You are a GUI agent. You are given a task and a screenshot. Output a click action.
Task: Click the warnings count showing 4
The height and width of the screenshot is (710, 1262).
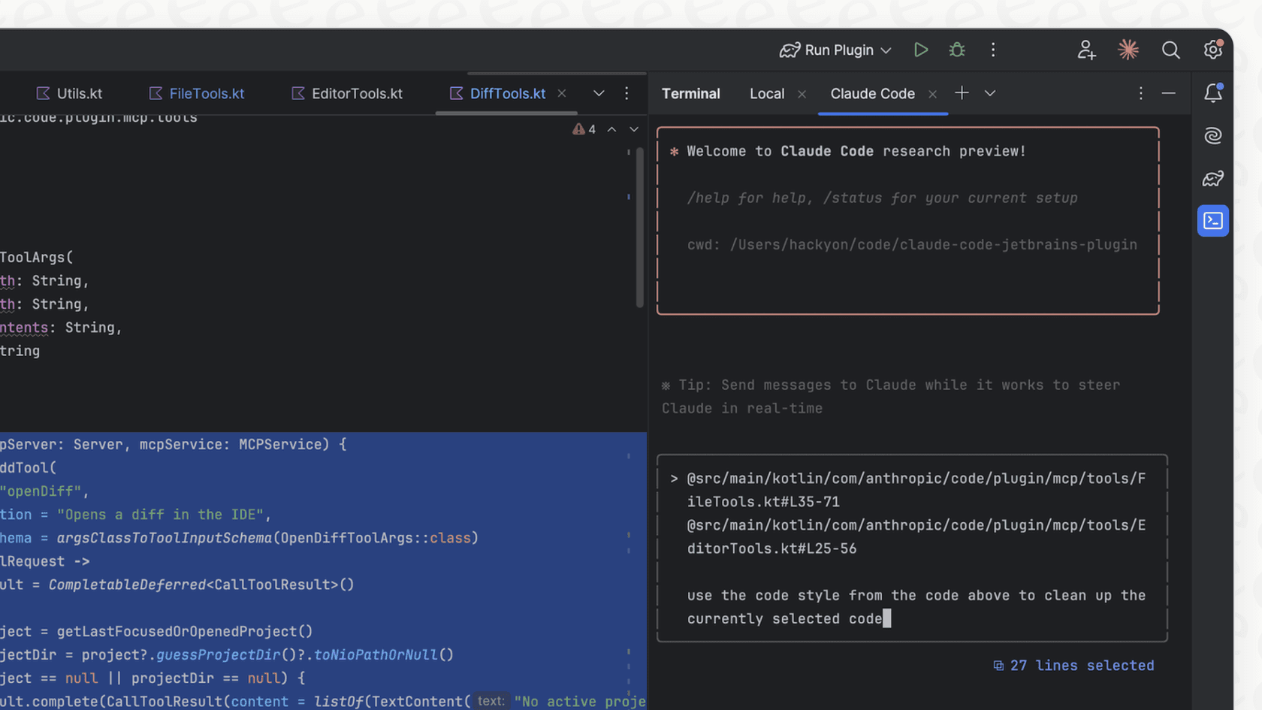[x=585, y=128]
